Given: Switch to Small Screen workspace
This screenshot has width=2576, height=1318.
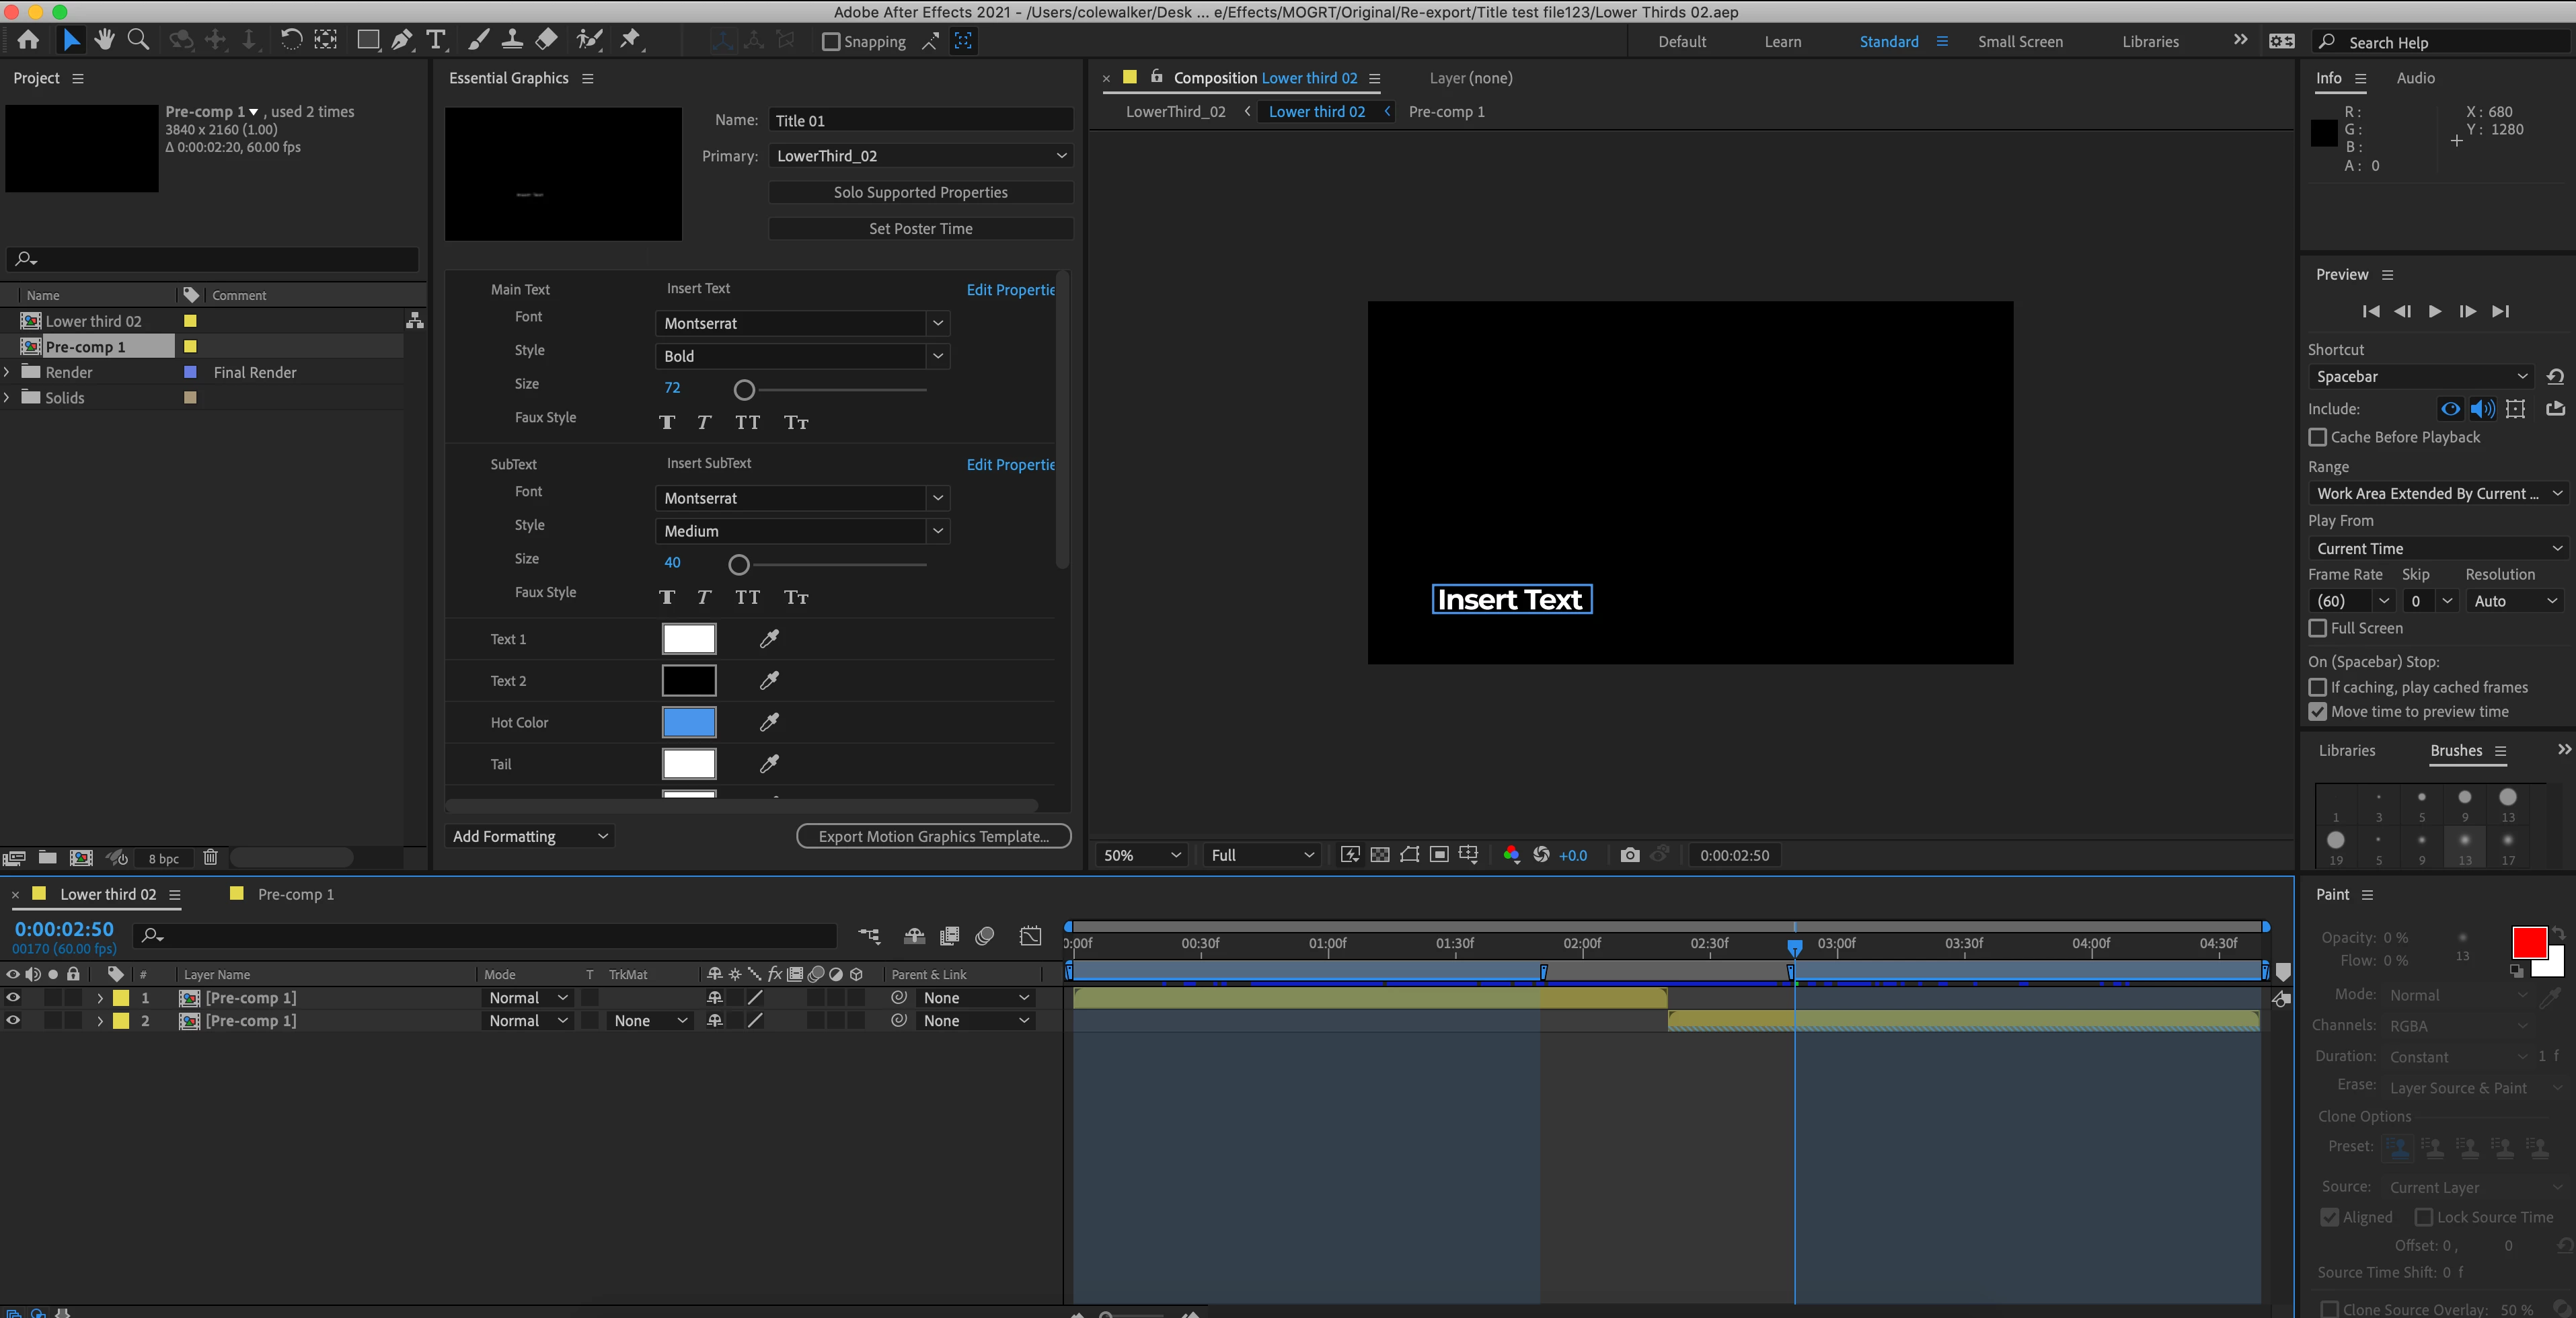Looking at the screenshot, I should point(2019,42).
